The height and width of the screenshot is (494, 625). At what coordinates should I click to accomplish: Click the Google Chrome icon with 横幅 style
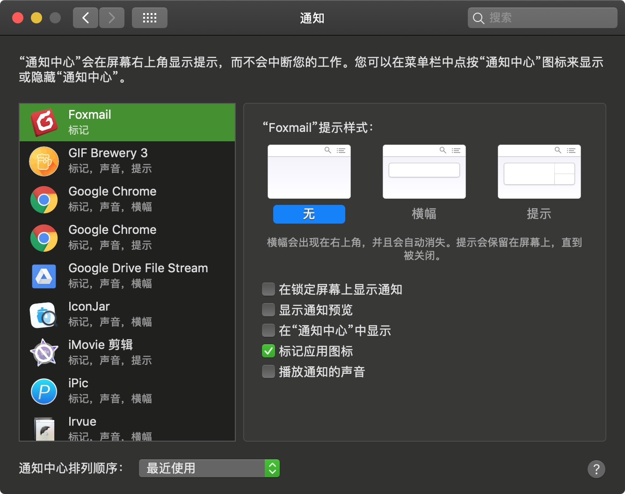[44, 199]
